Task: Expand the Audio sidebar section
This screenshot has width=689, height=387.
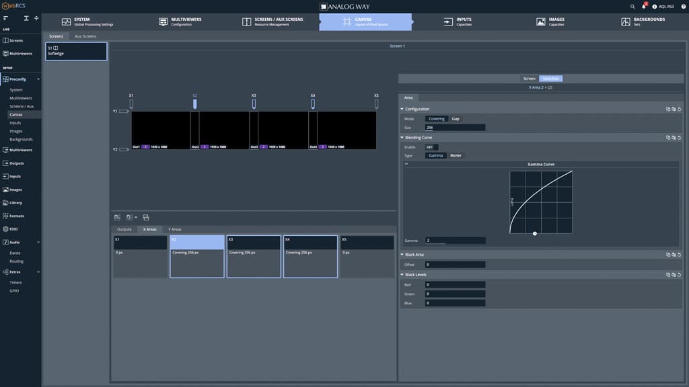Action: coord(38,242)
